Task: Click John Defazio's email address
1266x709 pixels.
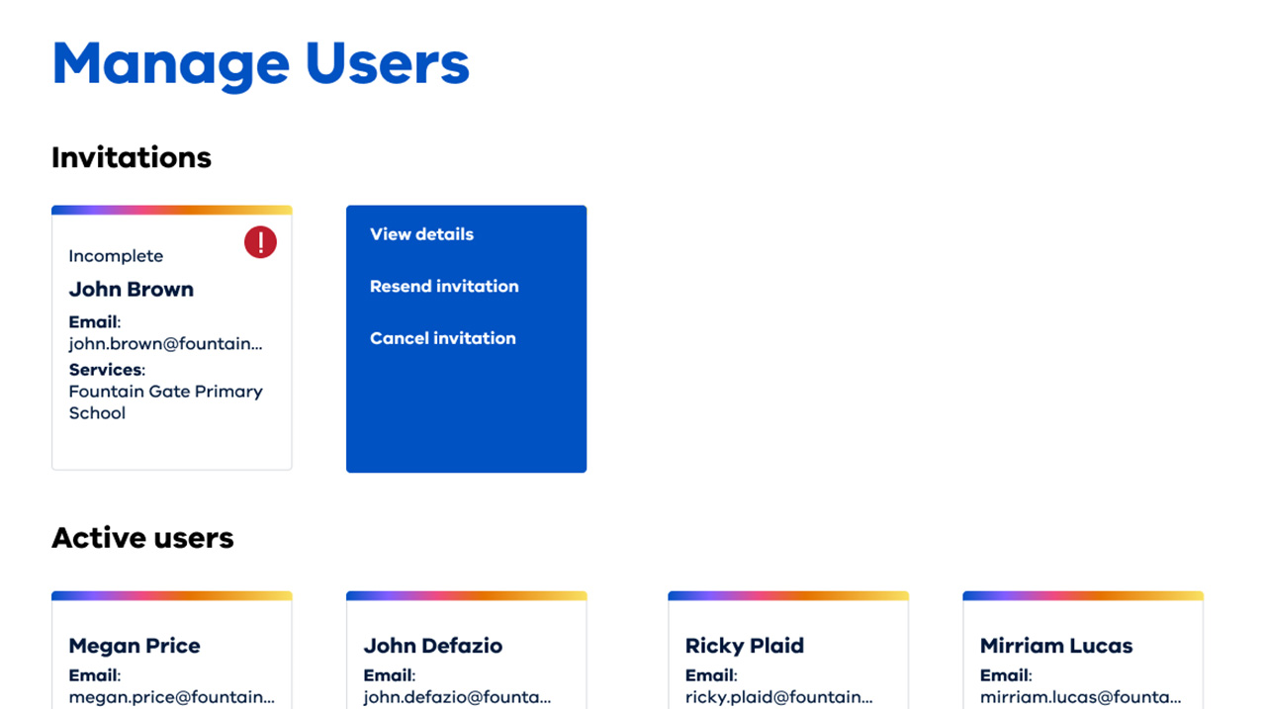Action: point(458,697)
